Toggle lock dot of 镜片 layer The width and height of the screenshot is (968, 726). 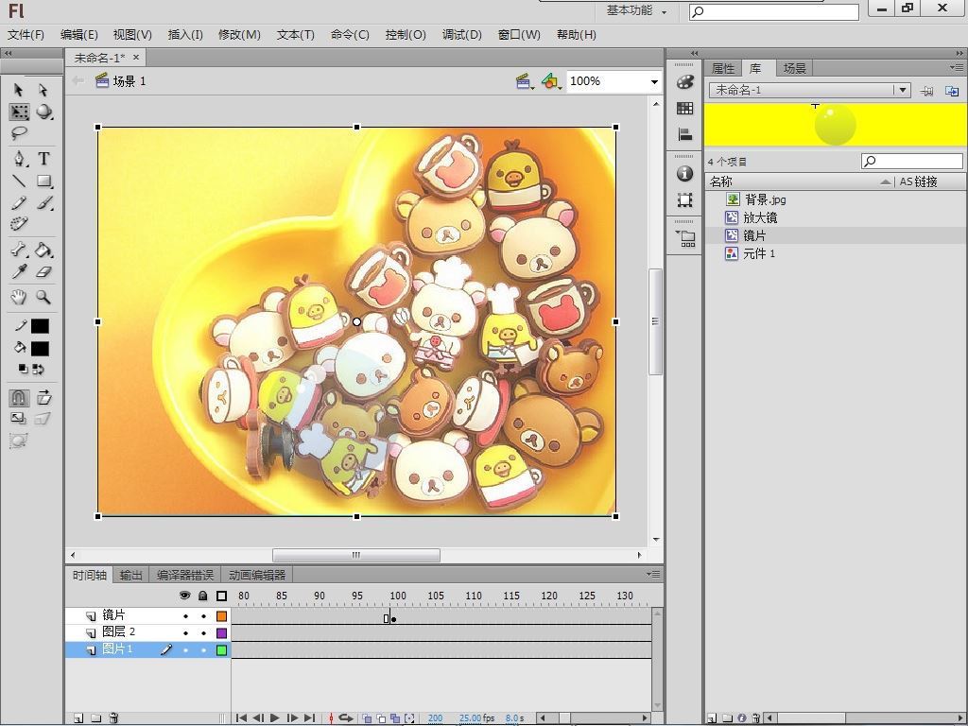(x=203, y=616)
